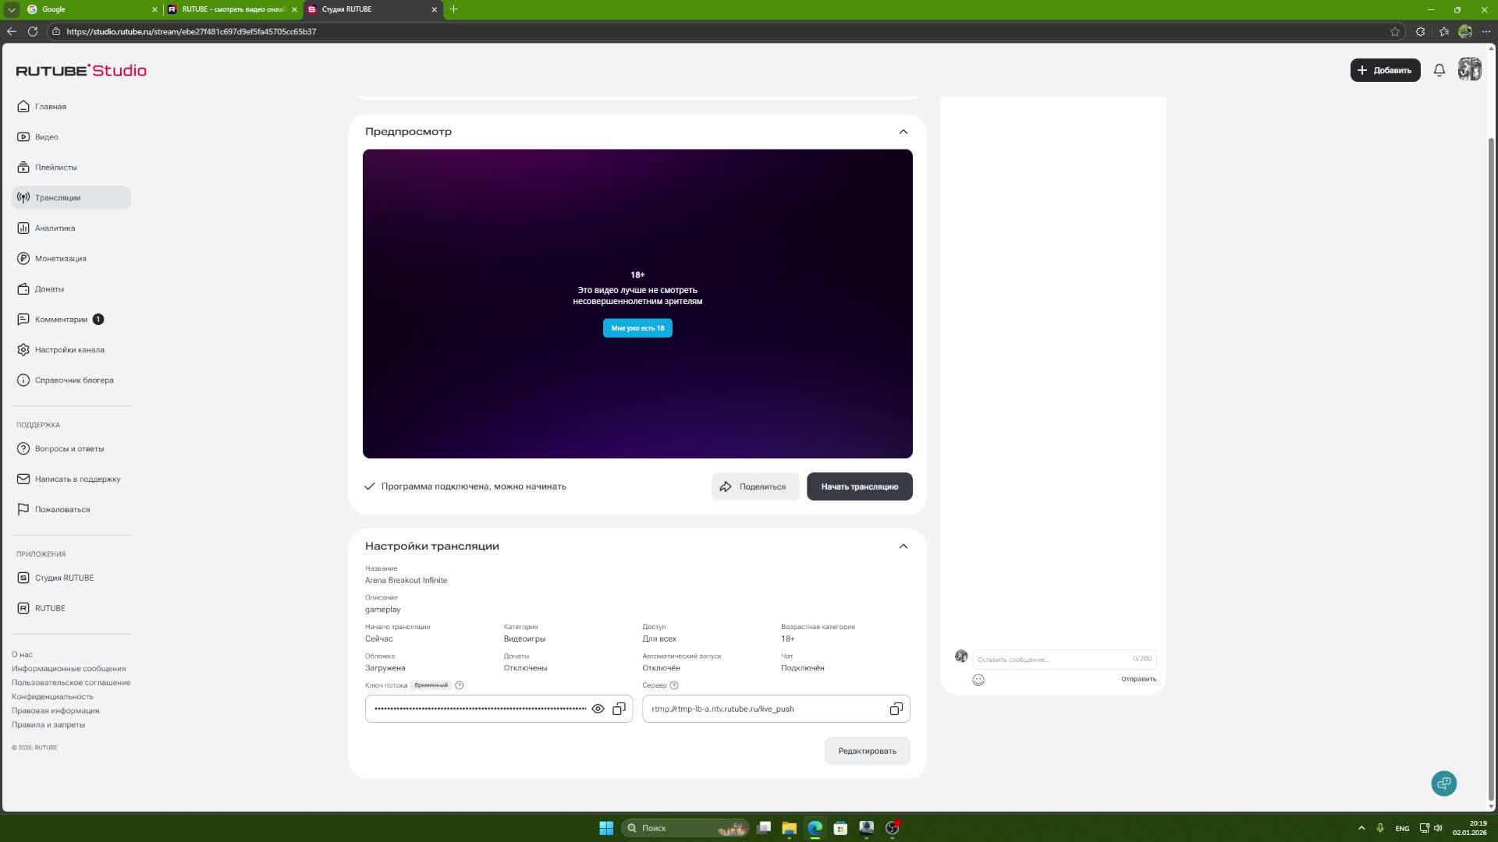Viewport: 1498px width, 842px height.
Task: Open browser tab list dropdown
Action: pyautogui.click(x=12, y=9)
